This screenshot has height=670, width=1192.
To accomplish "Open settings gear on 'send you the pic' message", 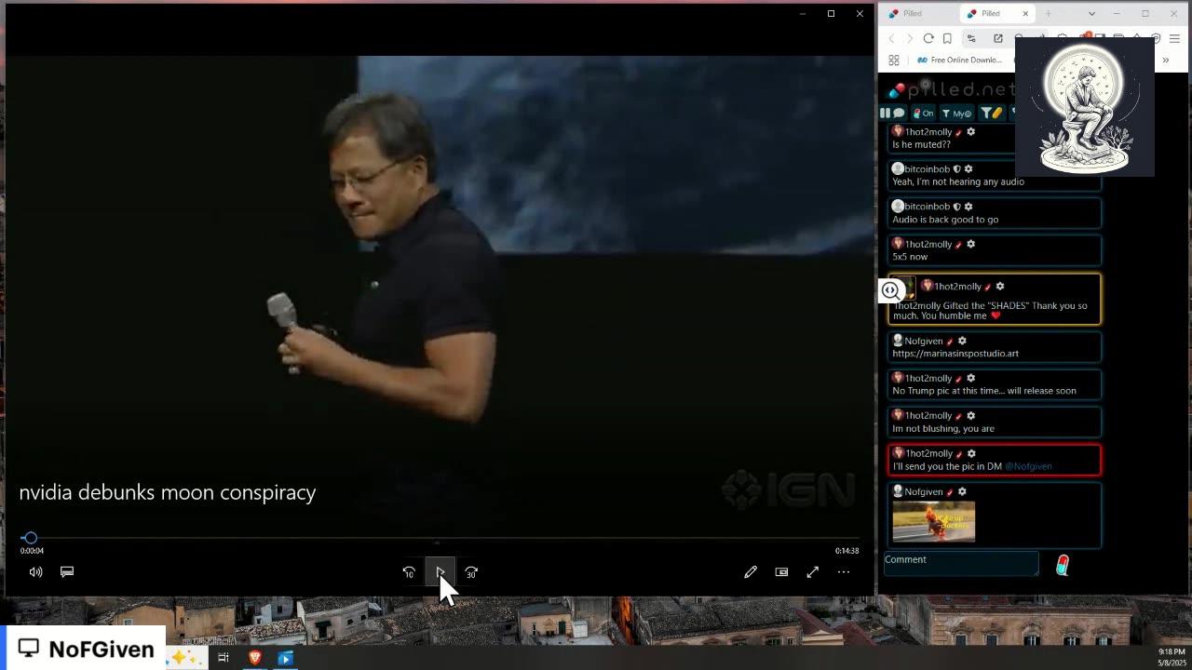I will coord(970,454).
